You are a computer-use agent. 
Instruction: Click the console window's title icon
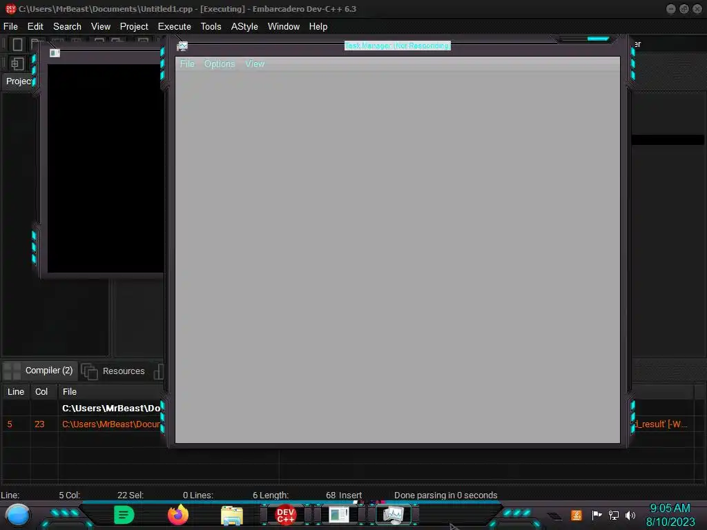(55, 53)
